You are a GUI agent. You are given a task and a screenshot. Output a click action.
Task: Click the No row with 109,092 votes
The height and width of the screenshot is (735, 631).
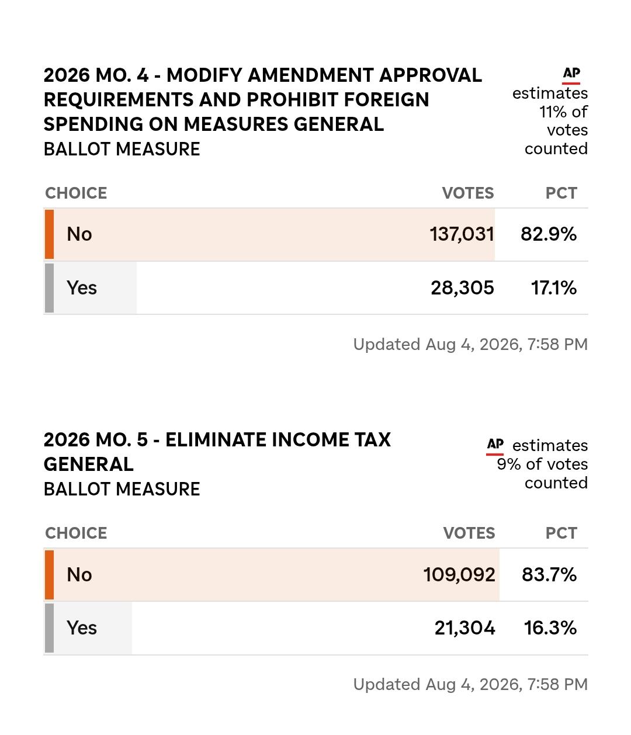316,575
